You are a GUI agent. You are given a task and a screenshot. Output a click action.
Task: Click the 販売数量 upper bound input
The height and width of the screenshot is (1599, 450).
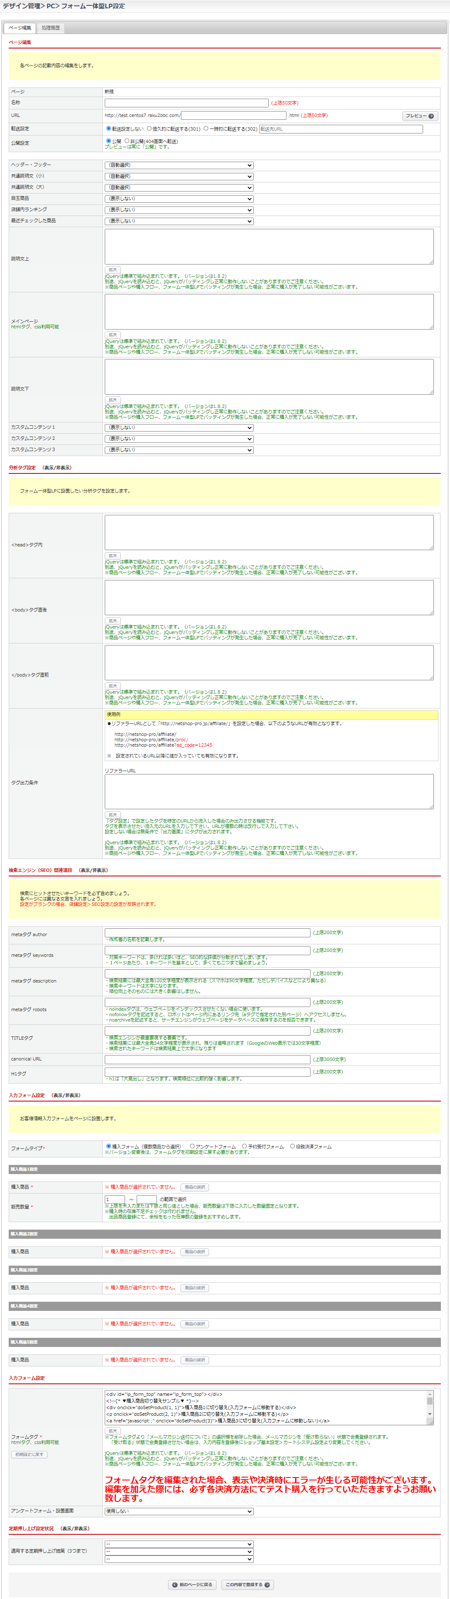[146, 1200]
